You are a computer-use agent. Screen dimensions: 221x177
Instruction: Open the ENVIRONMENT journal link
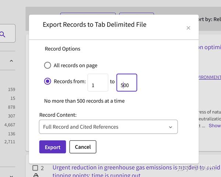pyautogui.click(x=210, y=77)
